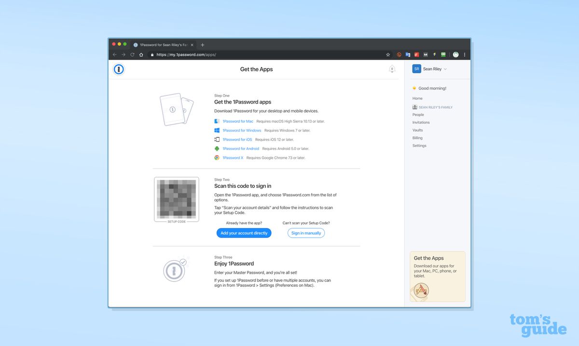Open the Billing section in the sidebar
The height and width of the screenshot is (346, 579).
(417, 138)
